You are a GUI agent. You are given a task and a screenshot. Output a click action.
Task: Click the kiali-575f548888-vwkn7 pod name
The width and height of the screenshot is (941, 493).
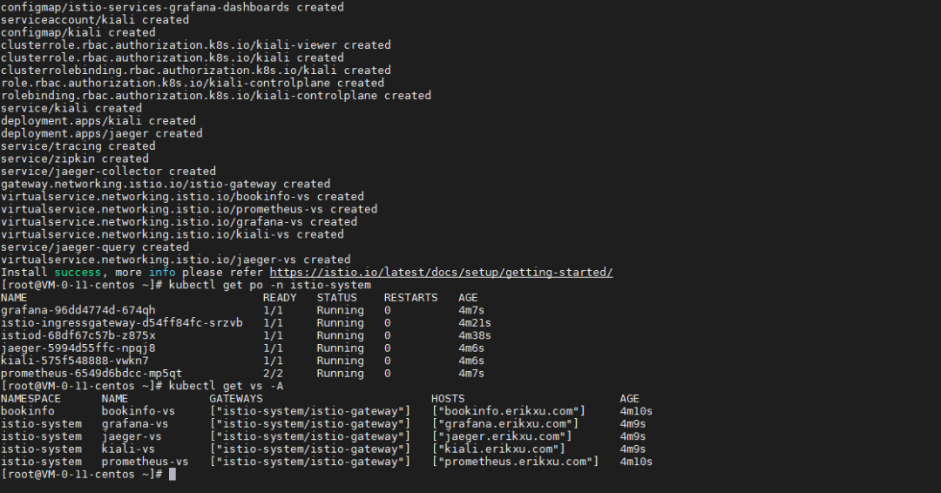pyautogui.click(x=75, y=361)
